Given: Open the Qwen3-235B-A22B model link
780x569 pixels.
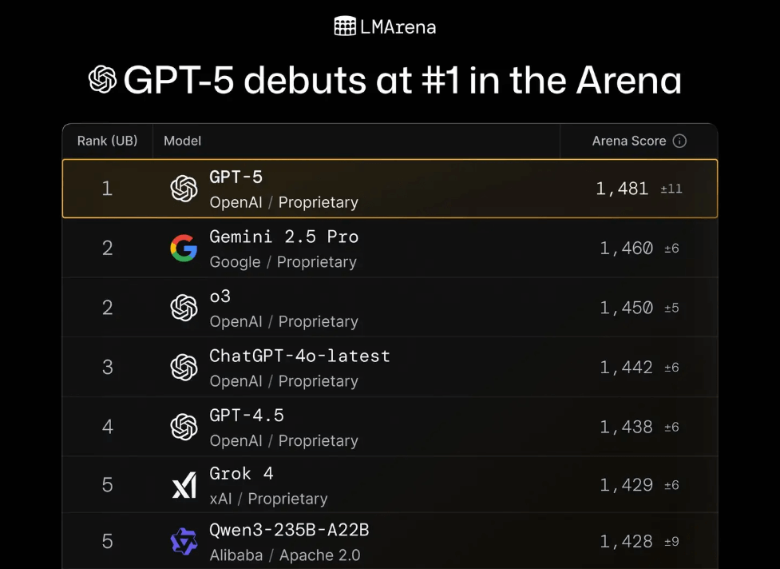Looking at the screenshot, I should [290, 530].
